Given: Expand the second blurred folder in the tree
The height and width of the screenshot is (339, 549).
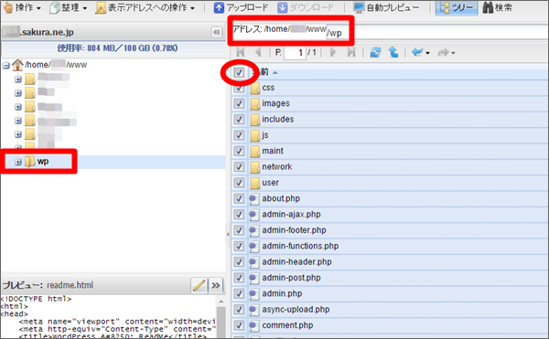Looking at the screenshot, I should click(x=18, y=93).
